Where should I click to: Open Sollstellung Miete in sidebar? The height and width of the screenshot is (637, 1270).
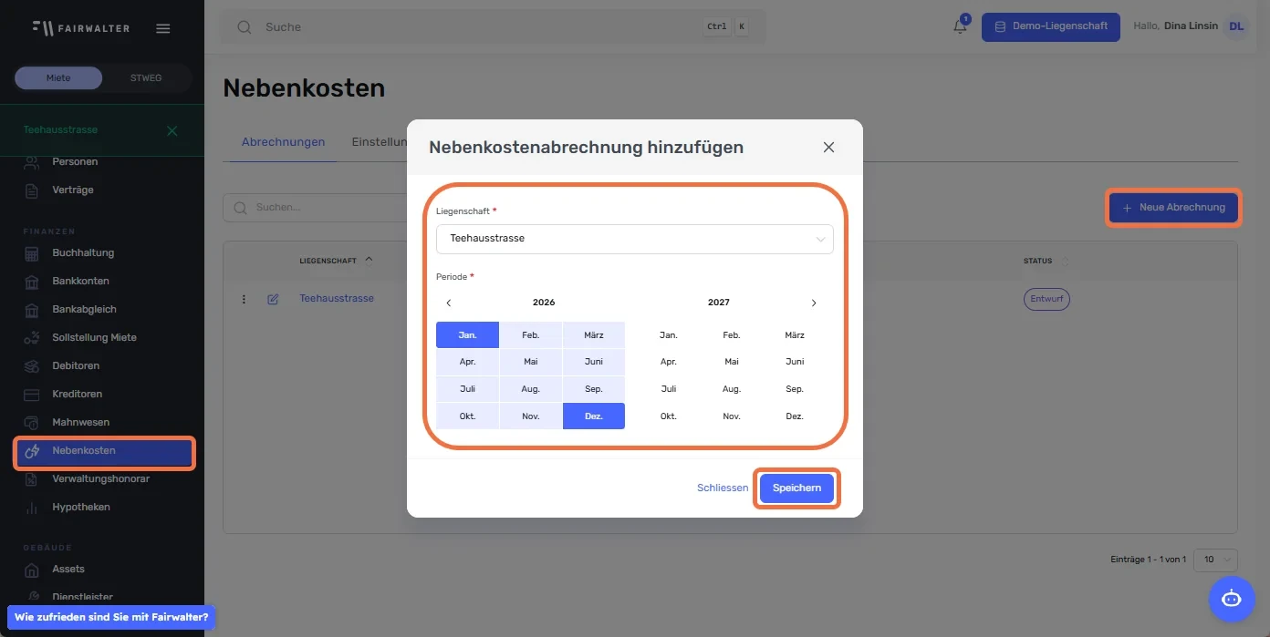click(x=94, y=338)
